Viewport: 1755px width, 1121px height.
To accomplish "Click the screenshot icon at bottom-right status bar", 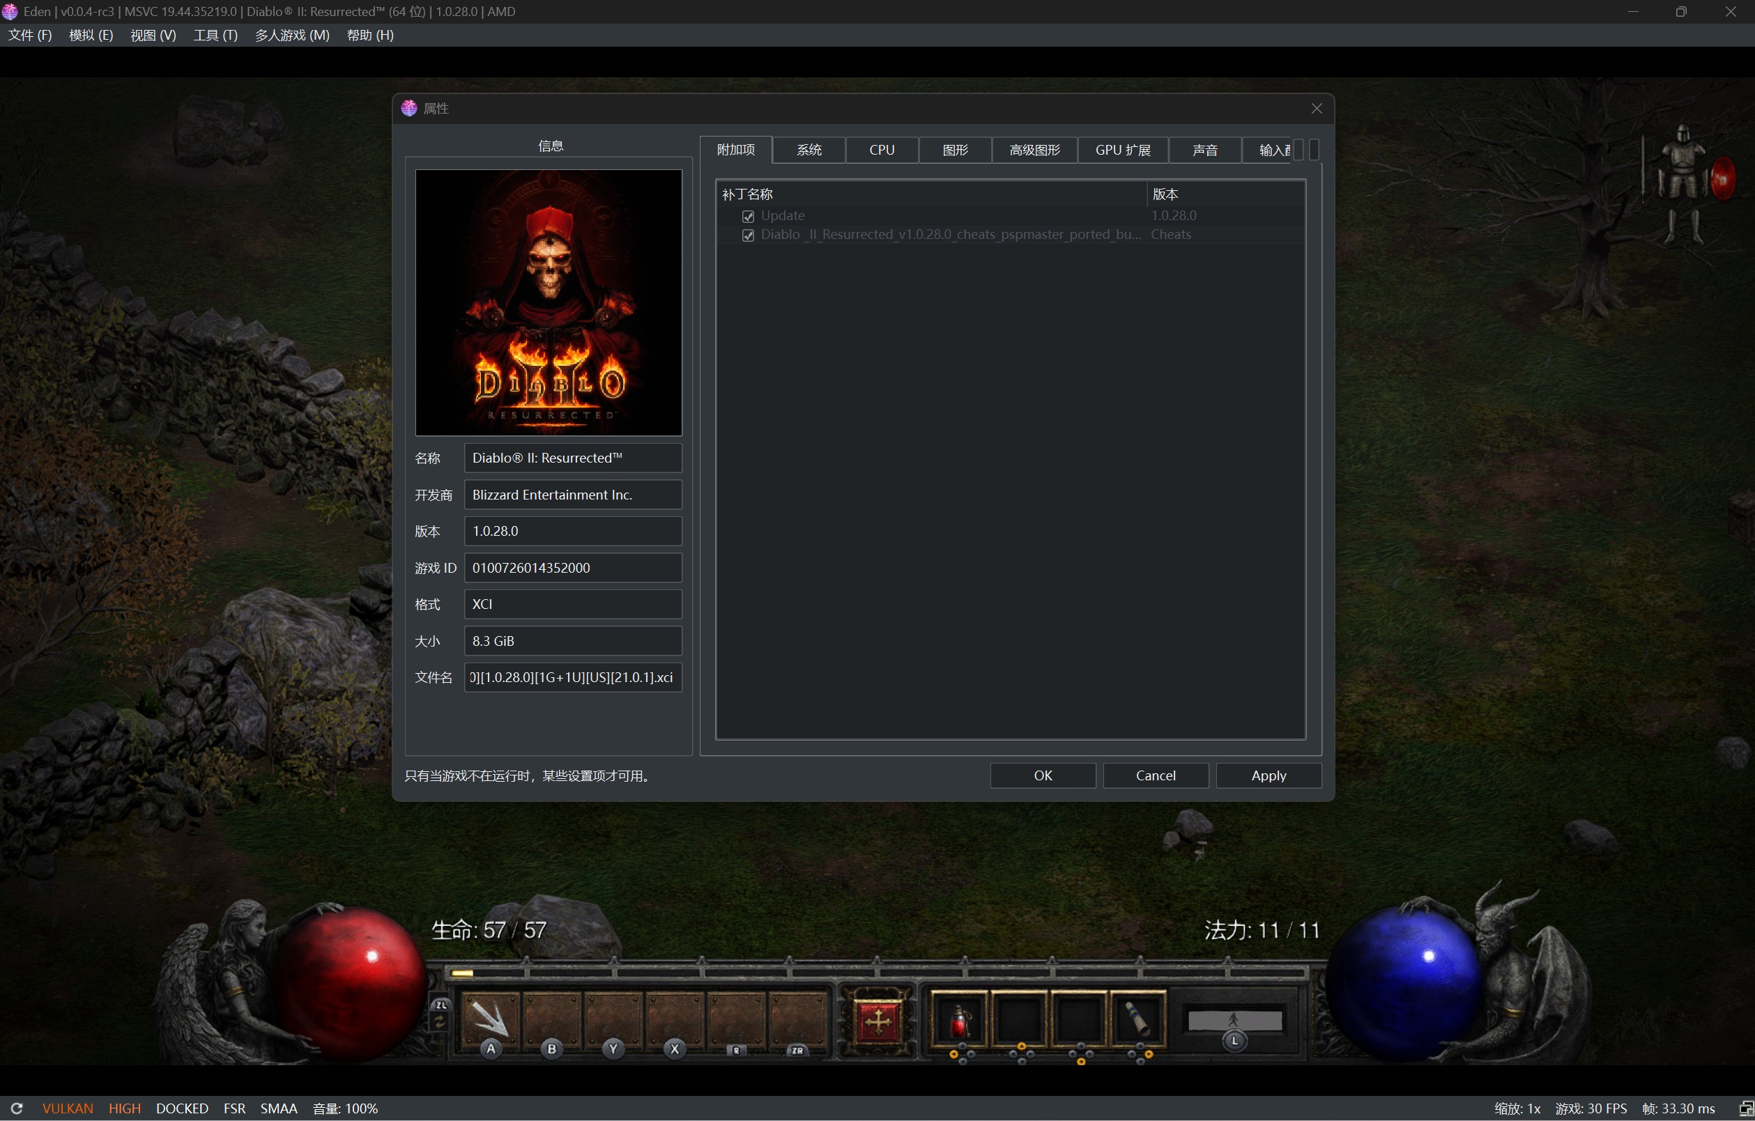I will [1746, 1108].
